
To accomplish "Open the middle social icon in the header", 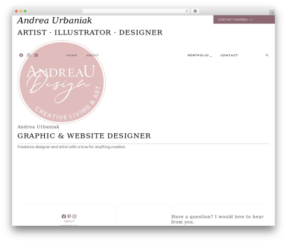I will [x=29, y=55].
